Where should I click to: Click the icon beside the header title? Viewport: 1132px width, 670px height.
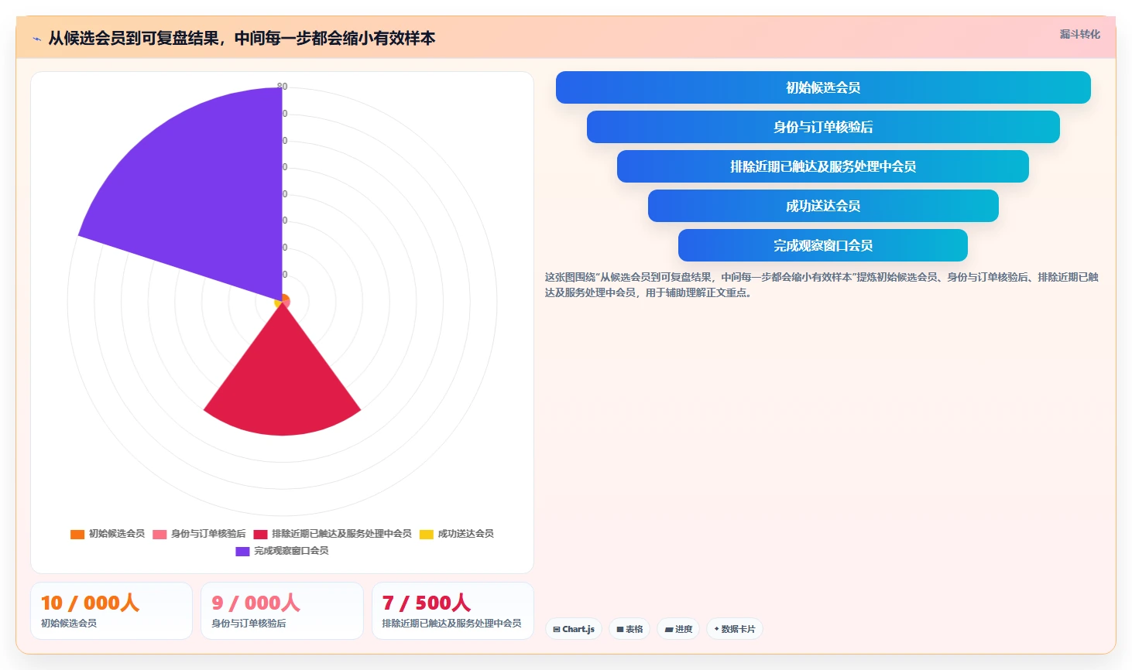tap(37, 39)
